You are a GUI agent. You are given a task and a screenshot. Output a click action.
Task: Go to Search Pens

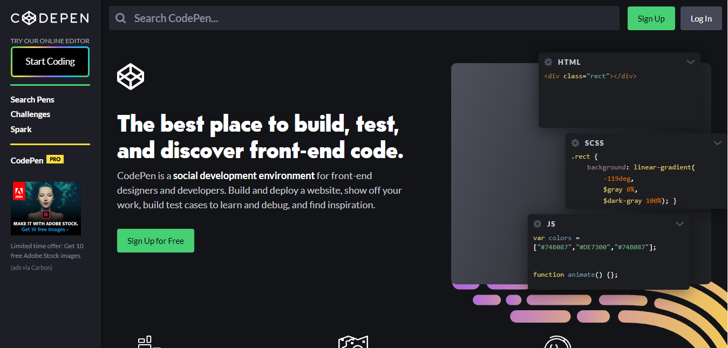click(32, 99)
